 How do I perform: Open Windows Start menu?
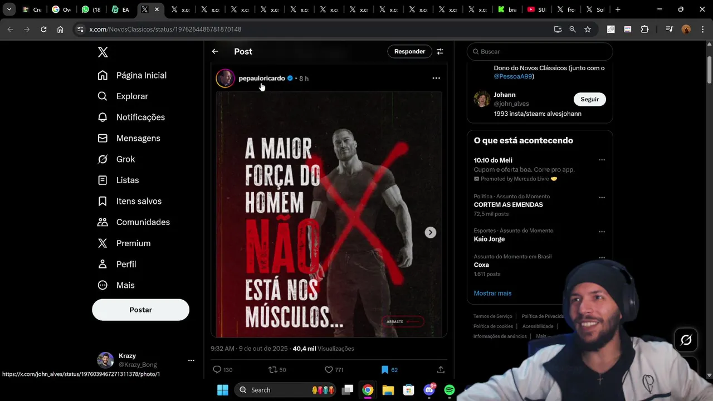(x=222, y=390)
